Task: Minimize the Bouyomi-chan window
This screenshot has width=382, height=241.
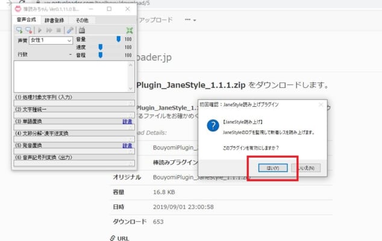Action: 91,9
